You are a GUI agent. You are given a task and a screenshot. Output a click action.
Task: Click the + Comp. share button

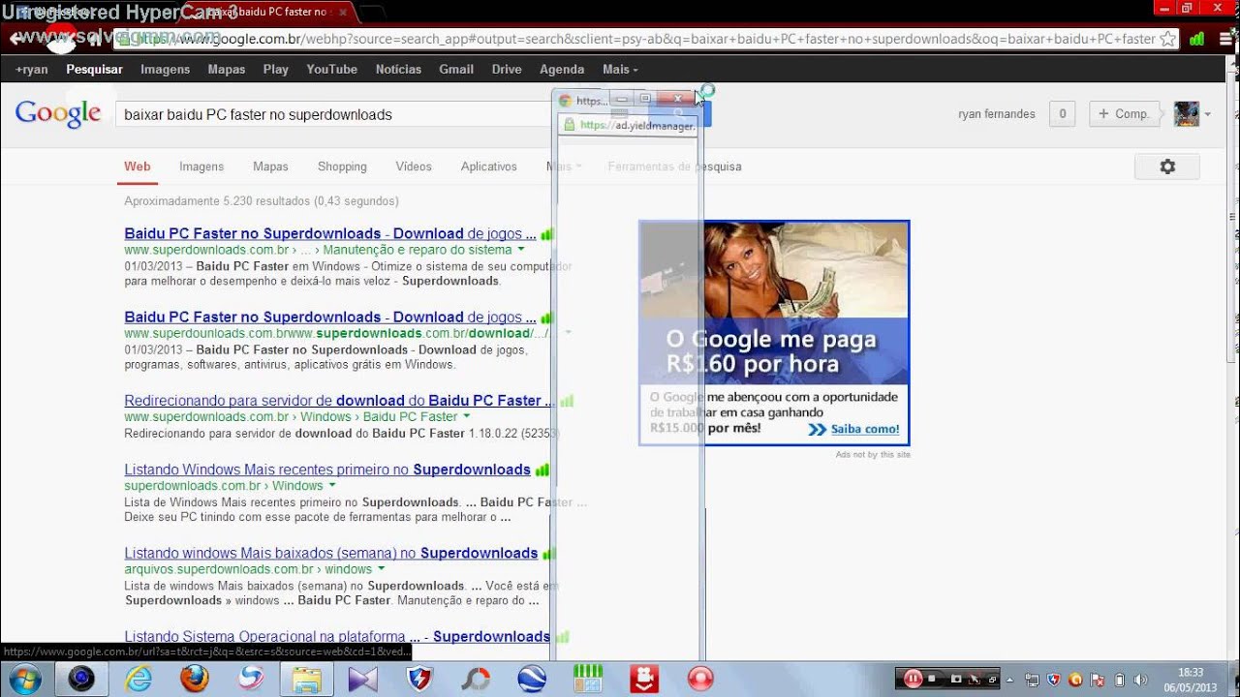1126,113
